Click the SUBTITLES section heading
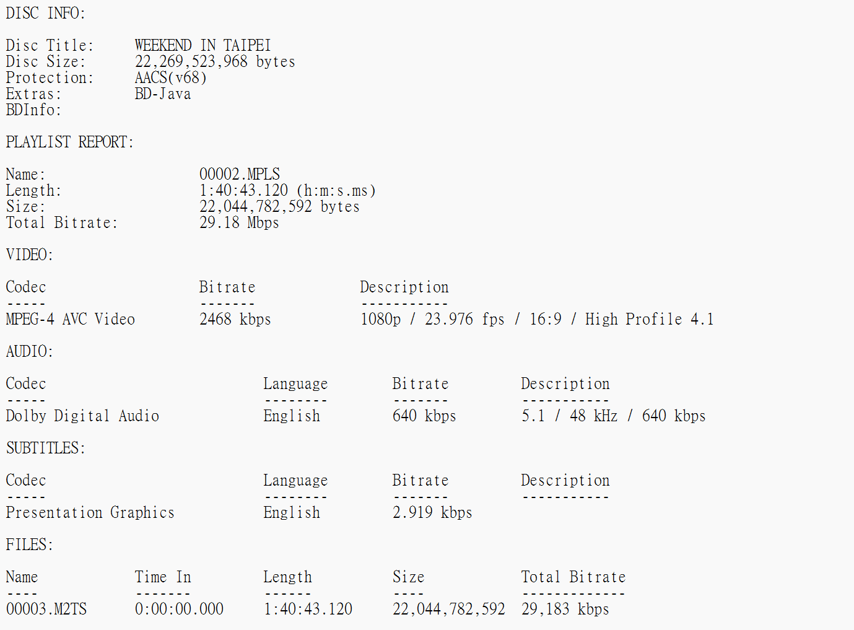This screenshot has width=854, height=630. (x=45, y=448)
